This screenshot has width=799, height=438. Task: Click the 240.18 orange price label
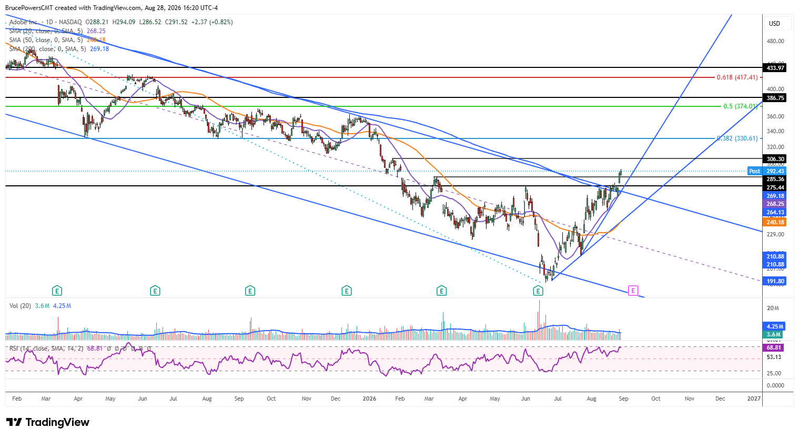pos(775,222)
